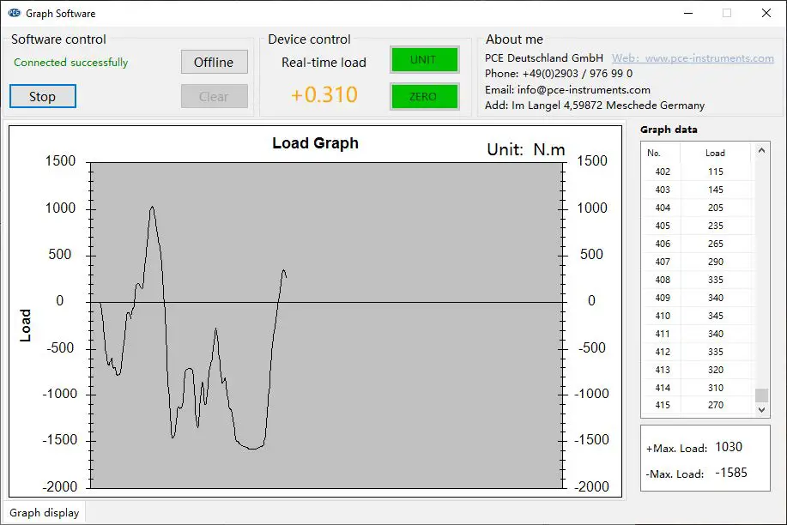
Task: Close the Graph Software window
Action: pos(766,13)
